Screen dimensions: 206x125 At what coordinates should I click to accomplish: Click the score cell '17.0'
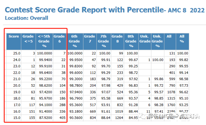pos(17,105)
